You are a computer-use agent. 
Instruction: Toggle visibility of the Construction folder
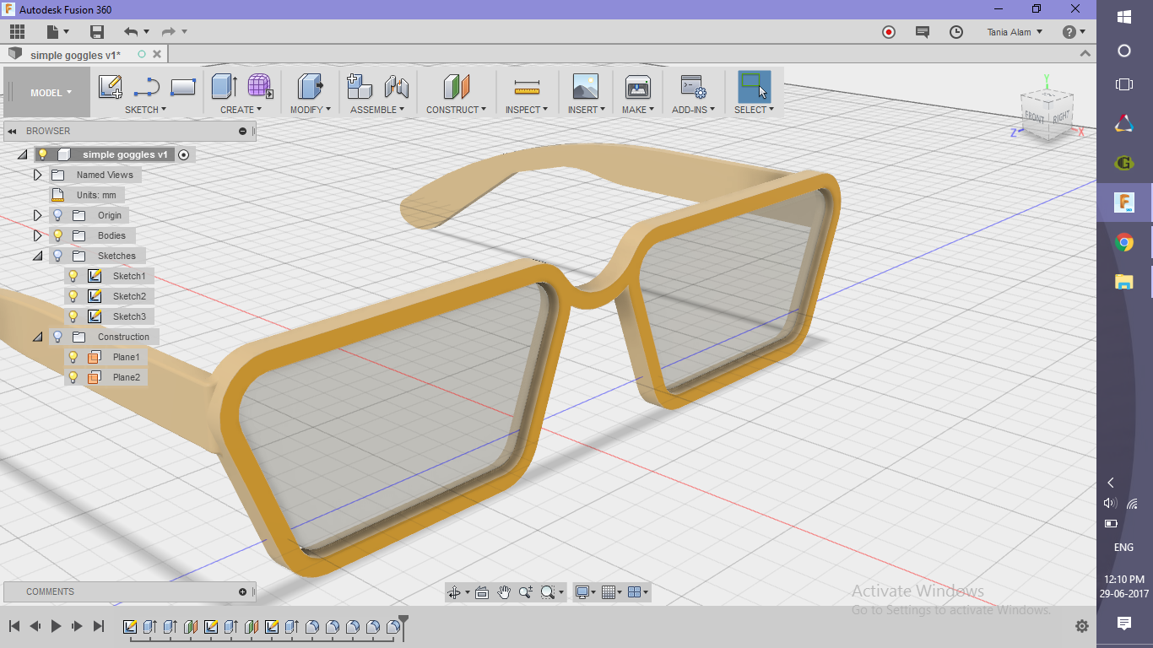tap(58, 337)
